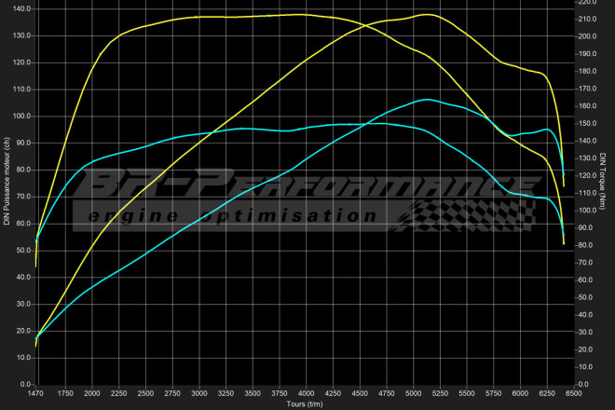
Task: Click 0.0 on the left power axis
Action: tap(24, 384)
